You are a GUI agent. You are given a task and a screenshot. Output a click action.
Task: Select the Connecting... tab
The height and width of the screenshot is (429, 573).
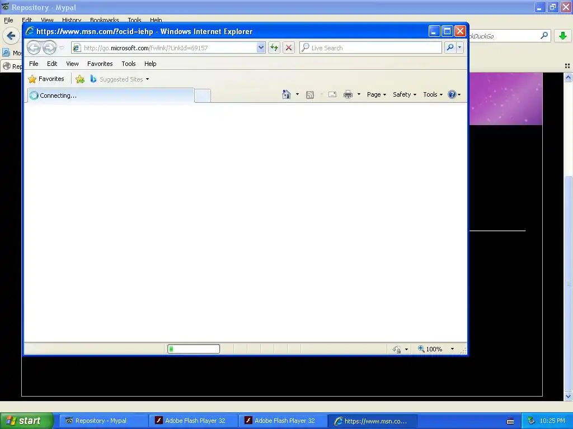[x=110, y=96]
